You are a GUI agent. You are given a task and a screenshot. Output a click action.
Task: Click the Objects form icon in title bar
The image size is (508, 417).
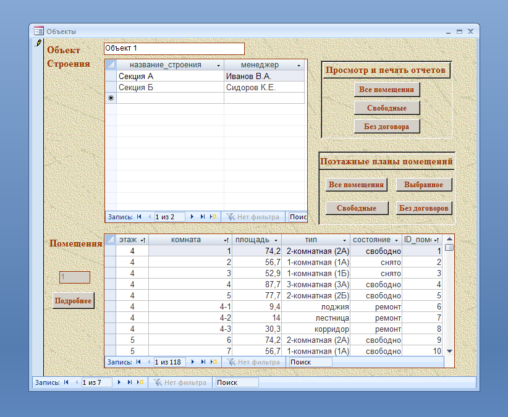[x=39, y=31]
